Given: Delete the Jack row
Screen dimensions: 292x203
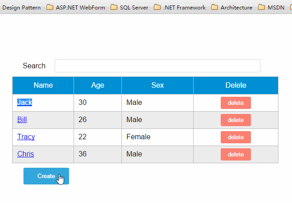Looking at the screenshot, I should point(236,103).
